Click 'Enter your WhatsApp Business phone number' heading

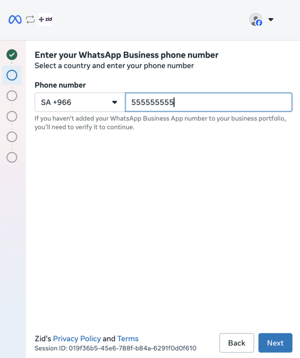tap(126, 55)
